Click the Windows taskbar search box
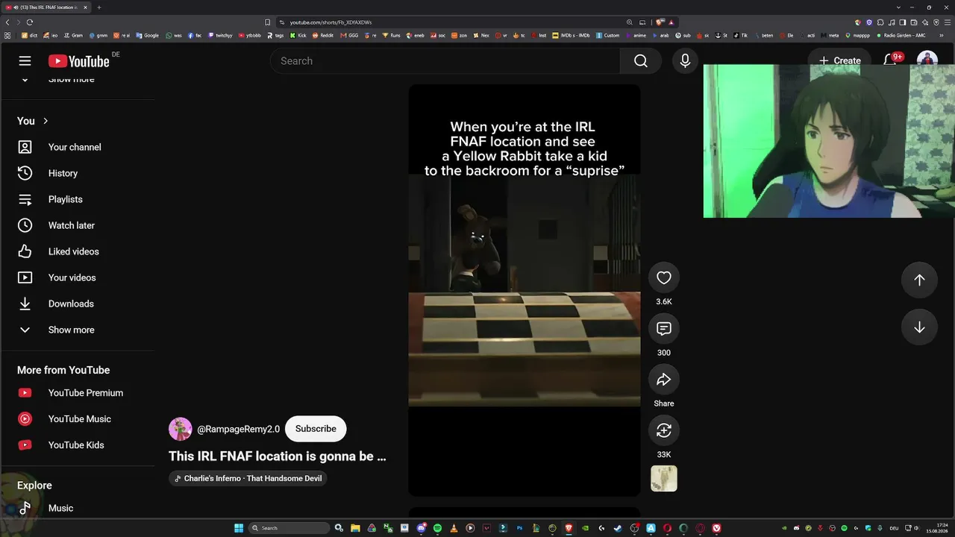 (x=289, y=528)
